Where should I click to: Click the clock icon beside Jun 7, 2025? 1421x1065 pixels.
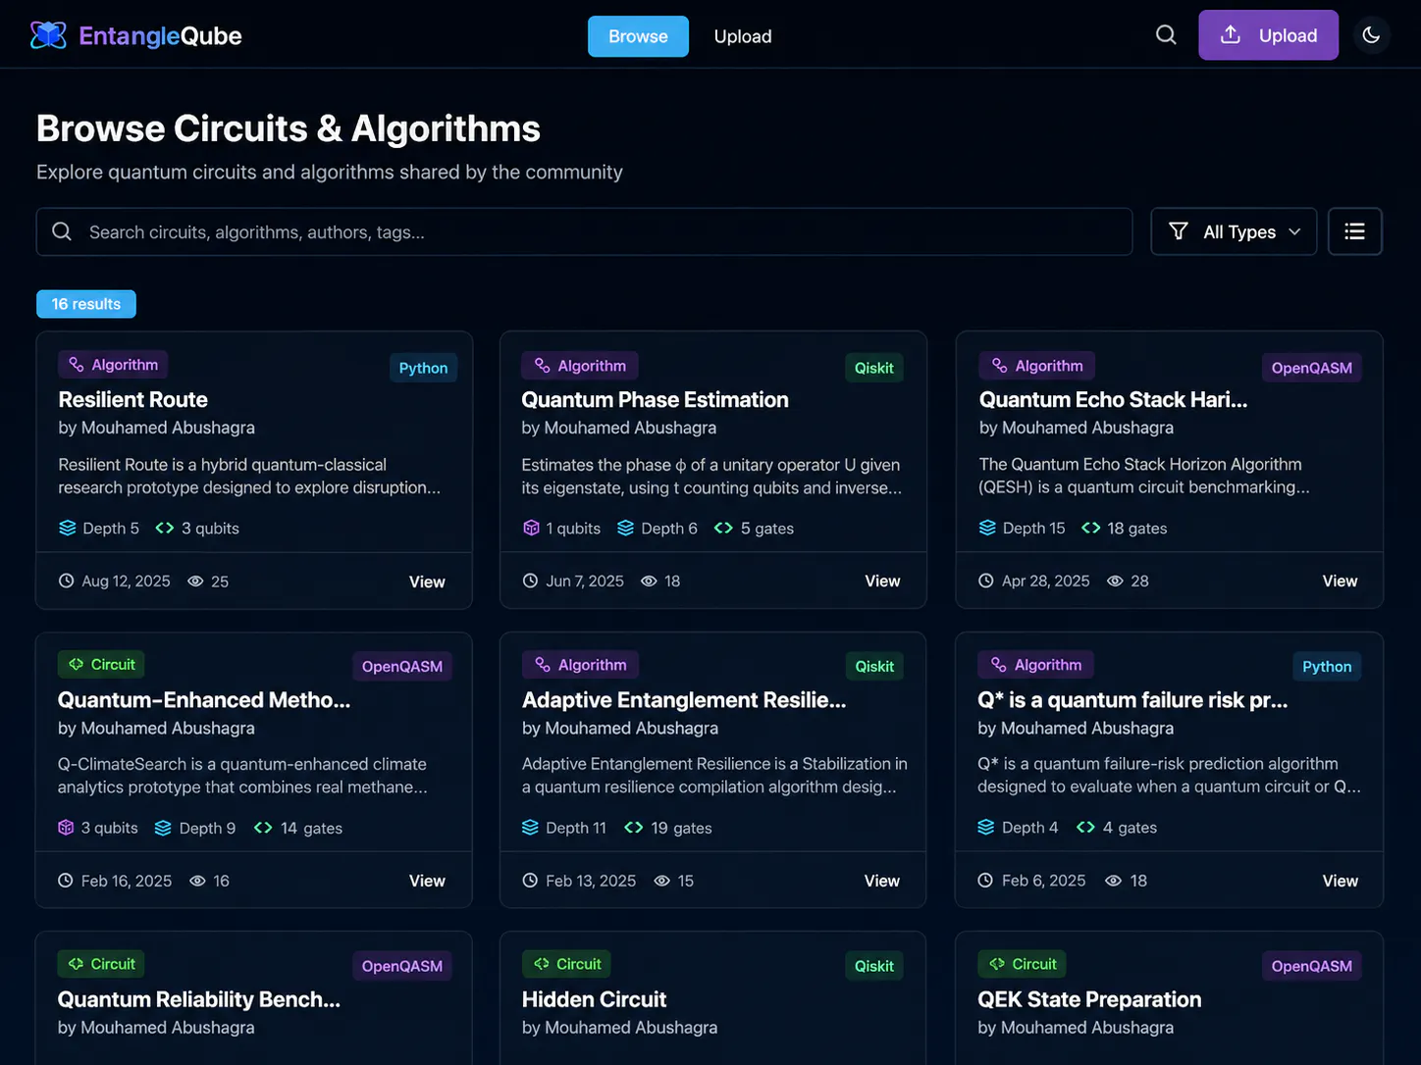pos(530,581)
